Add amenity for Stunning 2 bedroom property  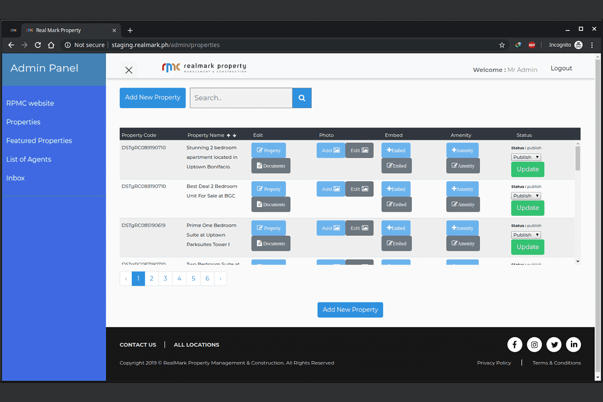[x=462, y=151]
